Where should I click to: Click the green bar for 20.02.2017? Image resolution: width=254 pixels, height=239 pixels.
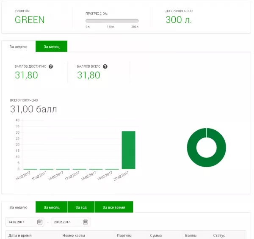[x=128, y=150]
